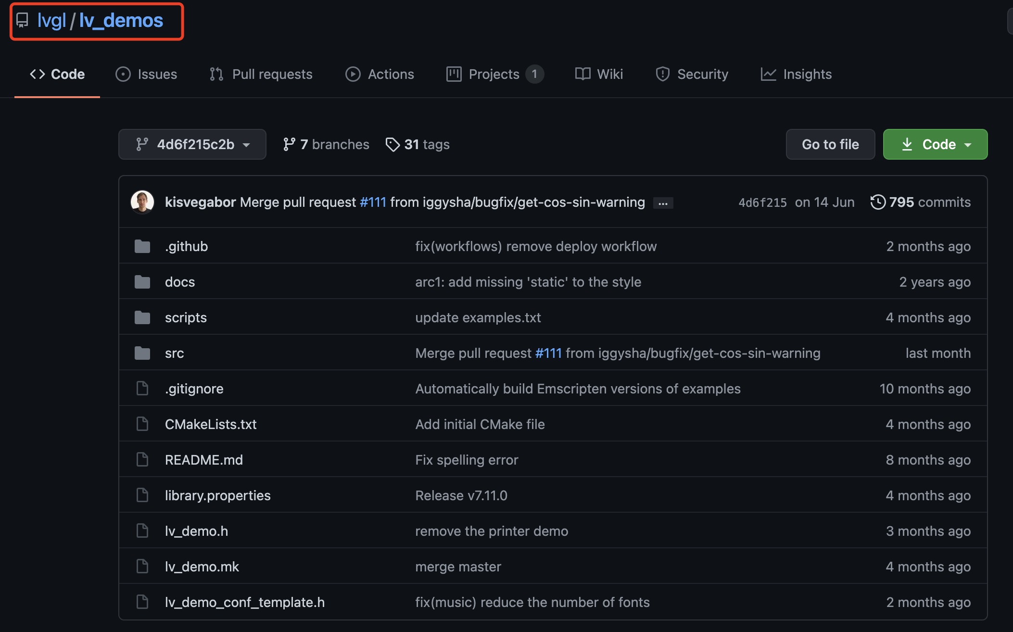Screen dimensions: 1013x632
Task: Click the src folder icon
Action: tap(142, 353)
